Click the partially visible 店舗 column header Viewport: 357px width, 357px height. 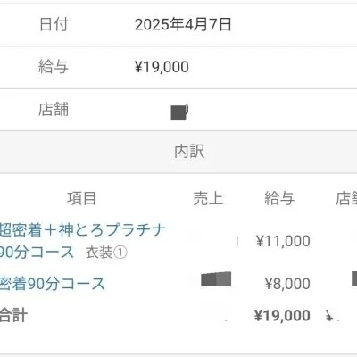(x=346, y=198)
